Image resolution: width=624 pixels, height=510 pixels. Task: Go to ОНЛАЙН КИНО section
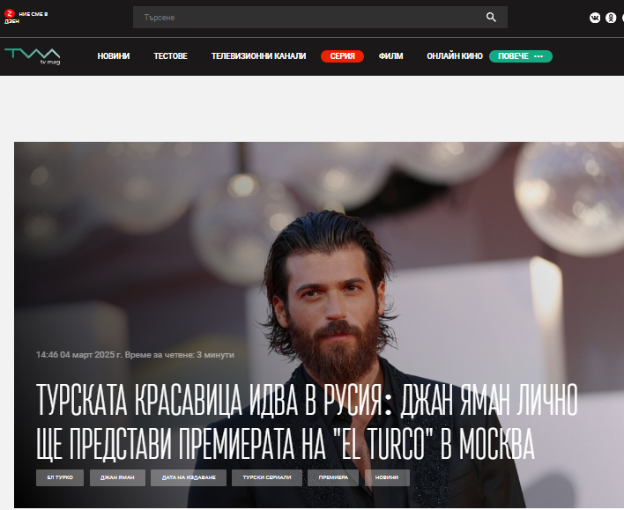pyautogui.click(x=454, y=56)
